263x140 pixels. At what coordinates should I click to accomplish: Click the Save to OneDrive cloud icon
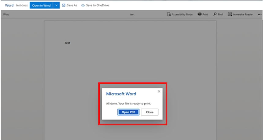pyautogui.click(x=83, y=5)
